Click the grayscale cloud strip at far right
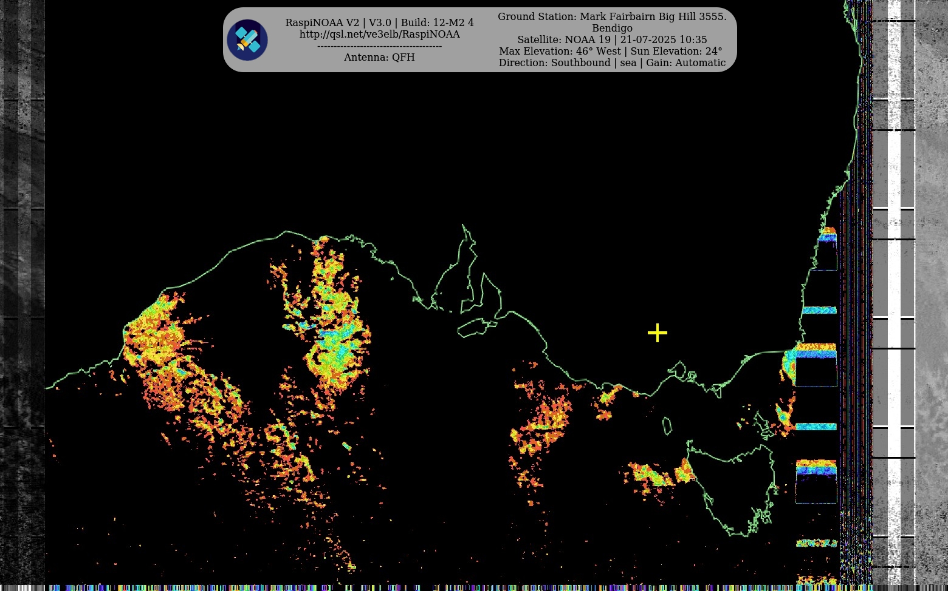948x591 pixels. point(931,291)
